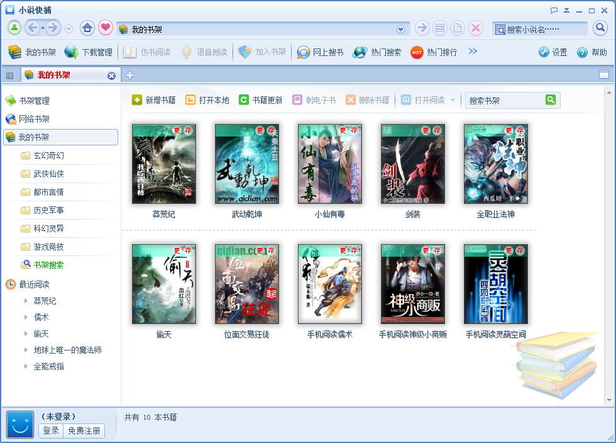Click the home icon in the navigation bar
This screenshot has height=443, width=616.
[87, 28]
